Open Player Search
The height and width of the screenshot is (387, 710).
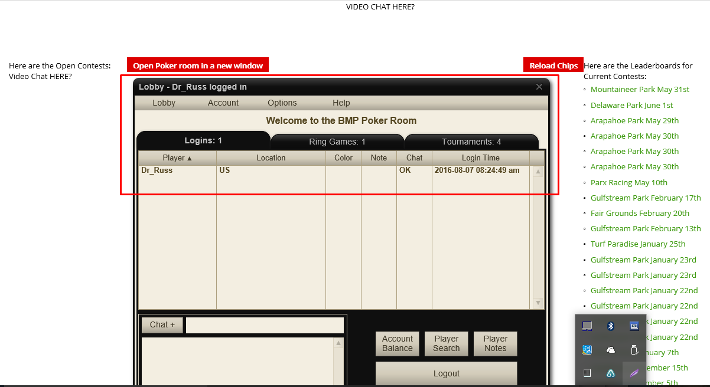pyautogui.click(x=446, y=343)
